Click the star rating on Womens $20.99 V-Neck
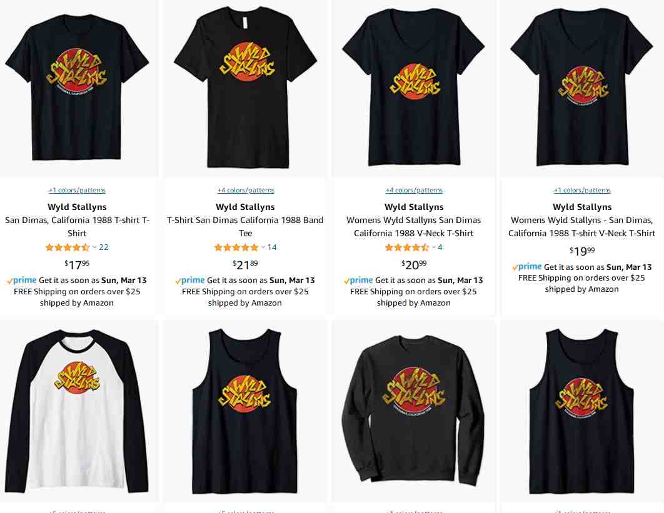Image resolution: width=664 pixels, height=513 pixels. pos(407,247)
